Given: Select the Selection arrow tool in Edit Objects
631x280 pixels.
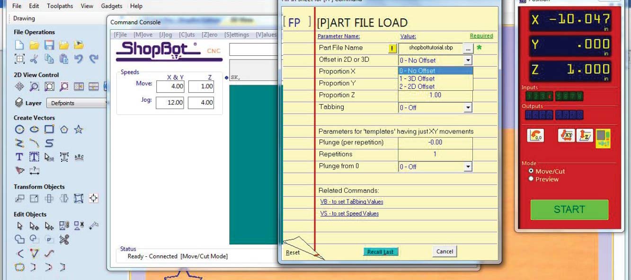Looking at the screenshot, I should (x=19, y=226).
